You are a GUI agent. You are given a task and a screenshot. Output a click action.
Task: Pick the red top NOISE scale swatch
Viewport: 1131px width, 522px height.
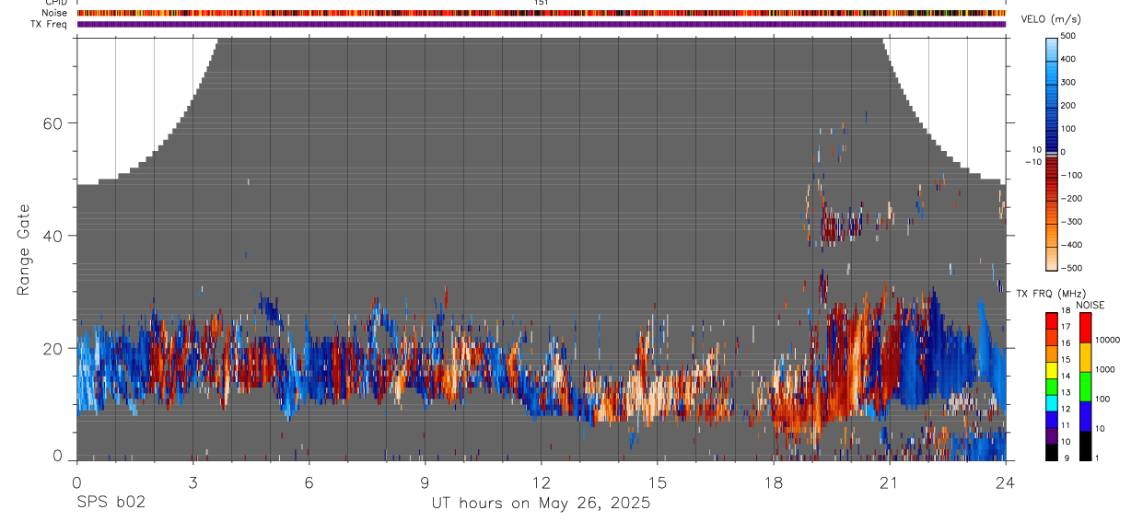pos(1084,328)
